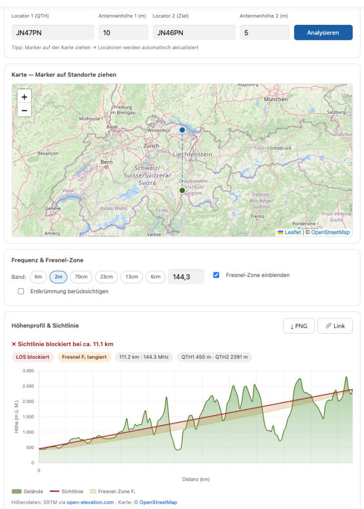Switch to the 23cm band

(x=106, y=277)
